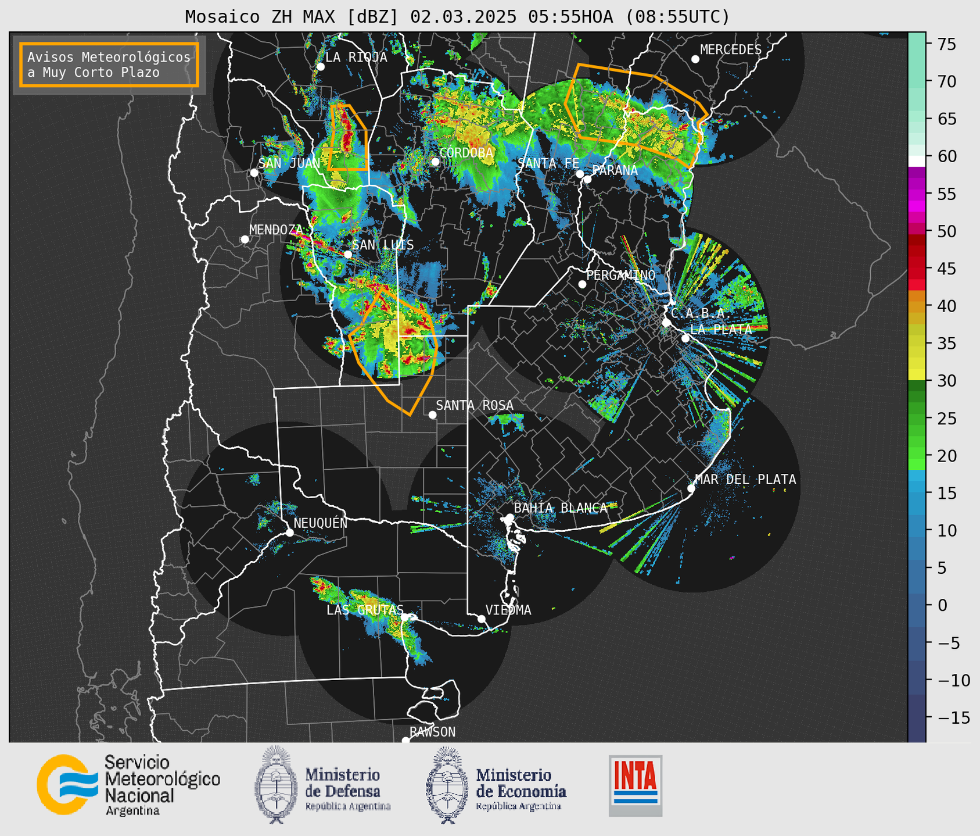
Task: Click the SANTA FE city label
Action: pyautogui.click(x=548, y=163)
